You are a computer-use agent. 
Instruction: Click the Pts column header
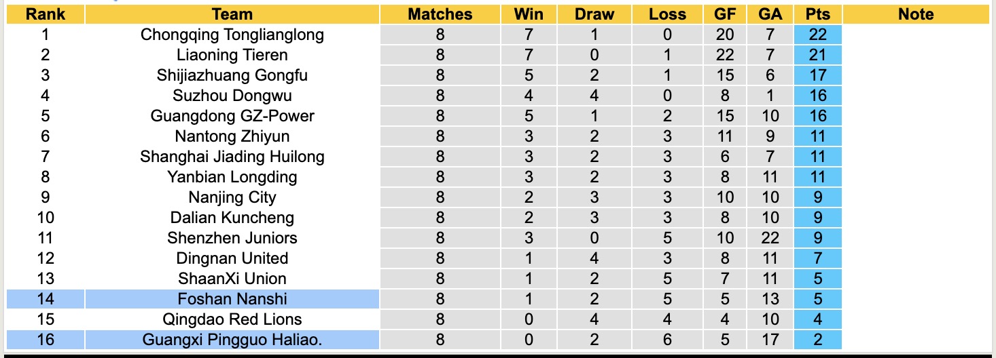(x=817, y=14)
